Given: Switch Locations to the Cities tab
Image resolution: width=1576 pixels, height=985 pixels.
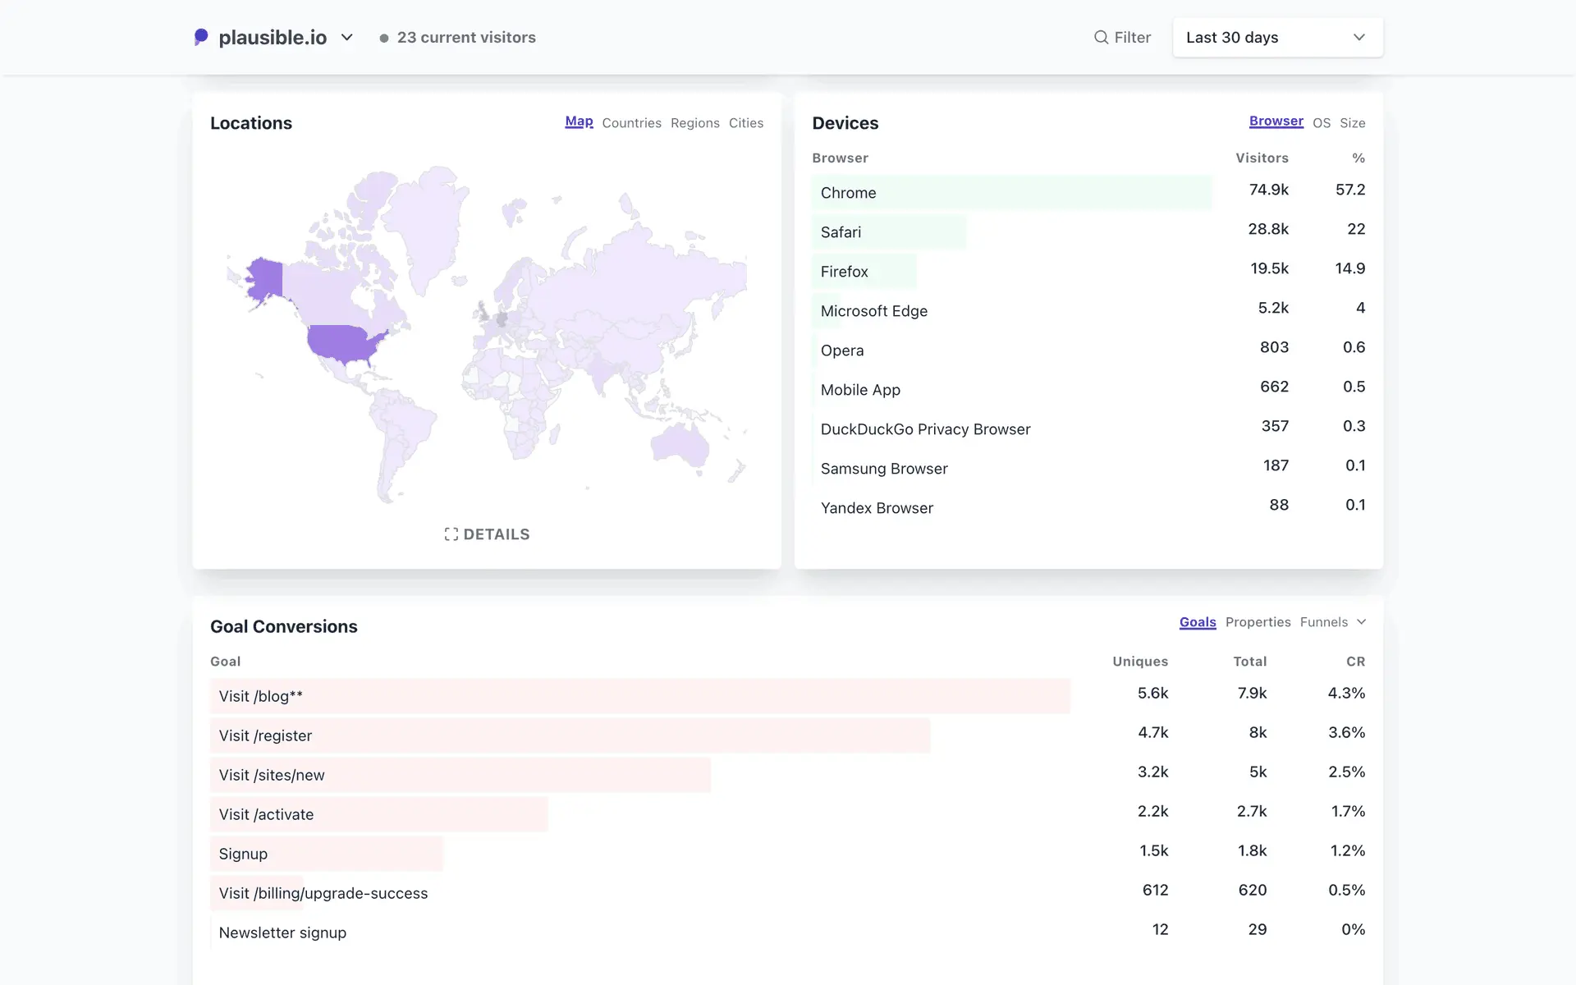Looking at the screenshot, I should [x=745, y=123].
